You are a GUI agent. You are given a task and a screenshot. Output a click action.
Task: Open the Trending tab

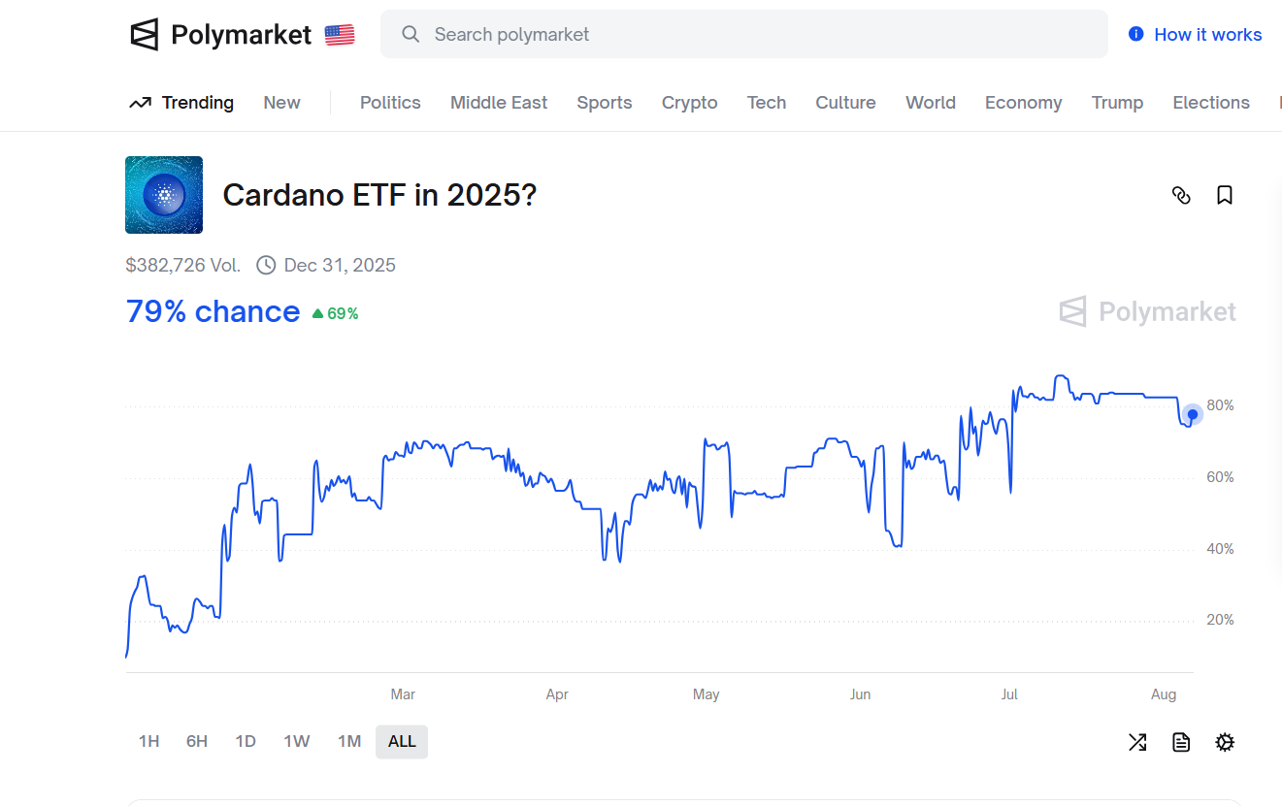click(182, 103)
